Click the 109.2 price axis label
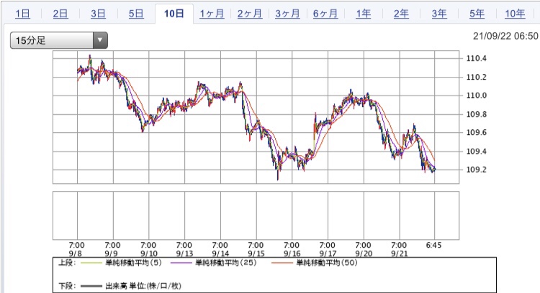 [477, 169]
